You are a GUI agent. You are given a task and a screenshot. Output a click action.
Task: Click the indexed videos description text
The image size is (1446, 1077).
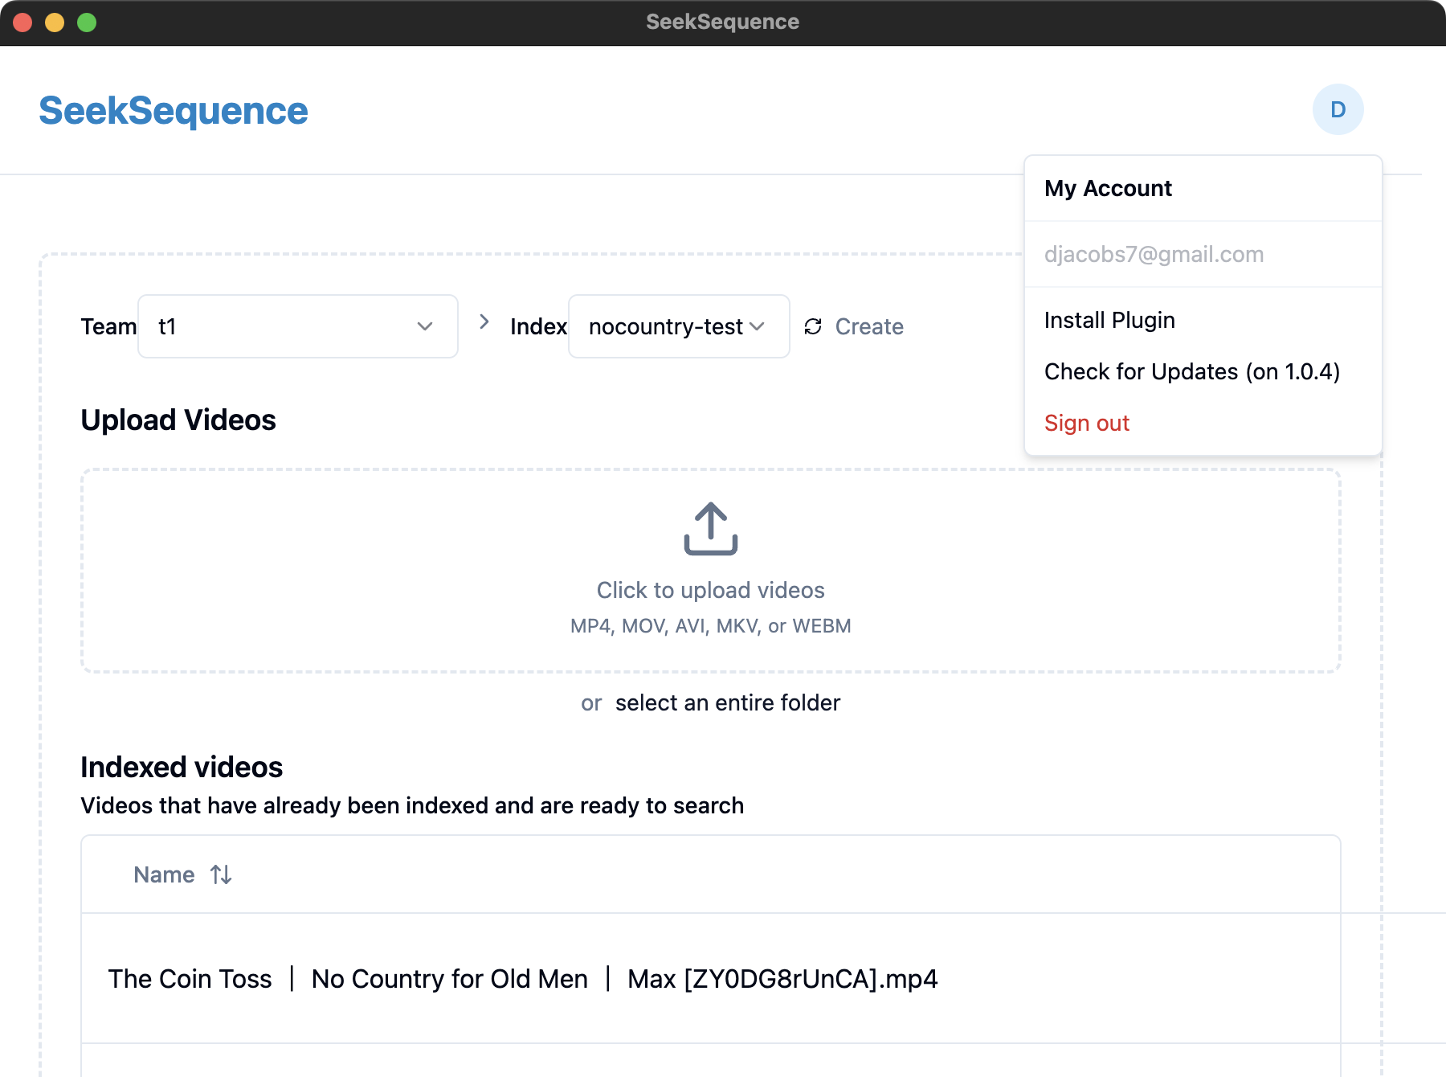(412, 805)
